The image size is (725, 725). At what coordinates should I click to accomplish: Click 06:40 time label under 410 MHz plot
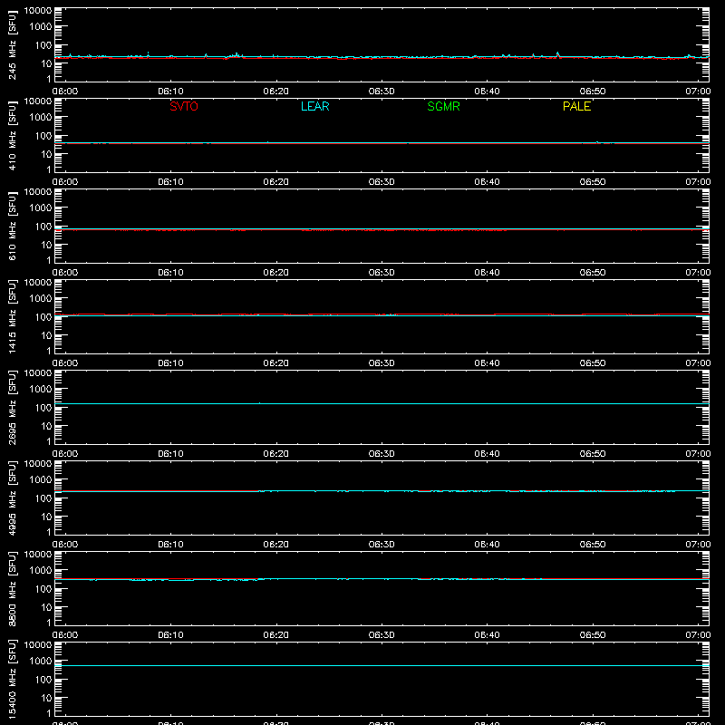487,182
